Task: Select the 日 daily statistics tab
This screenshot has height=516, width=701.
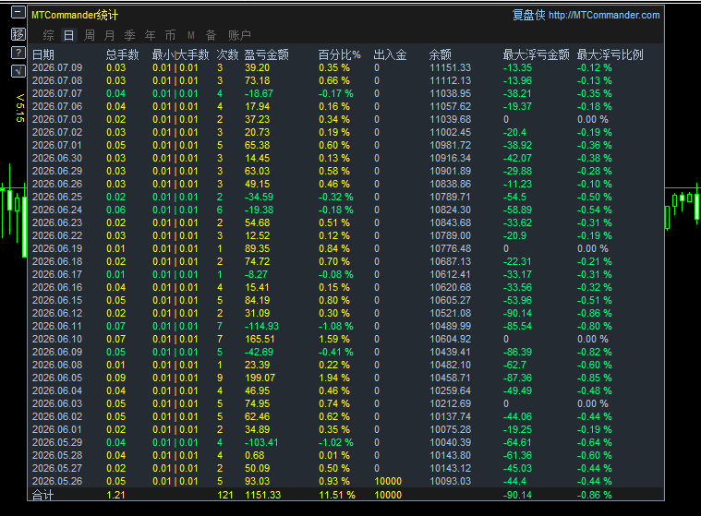Action: coord(69,35)
